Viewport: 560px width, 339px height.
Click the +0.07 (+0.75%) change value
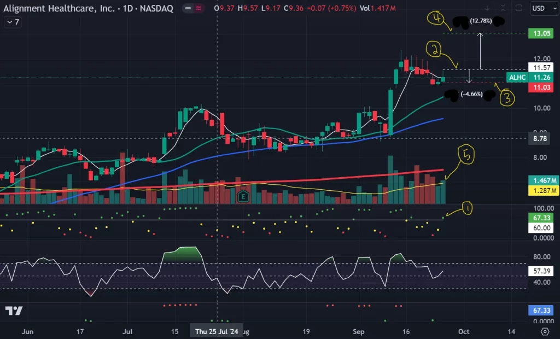point(332,8)
